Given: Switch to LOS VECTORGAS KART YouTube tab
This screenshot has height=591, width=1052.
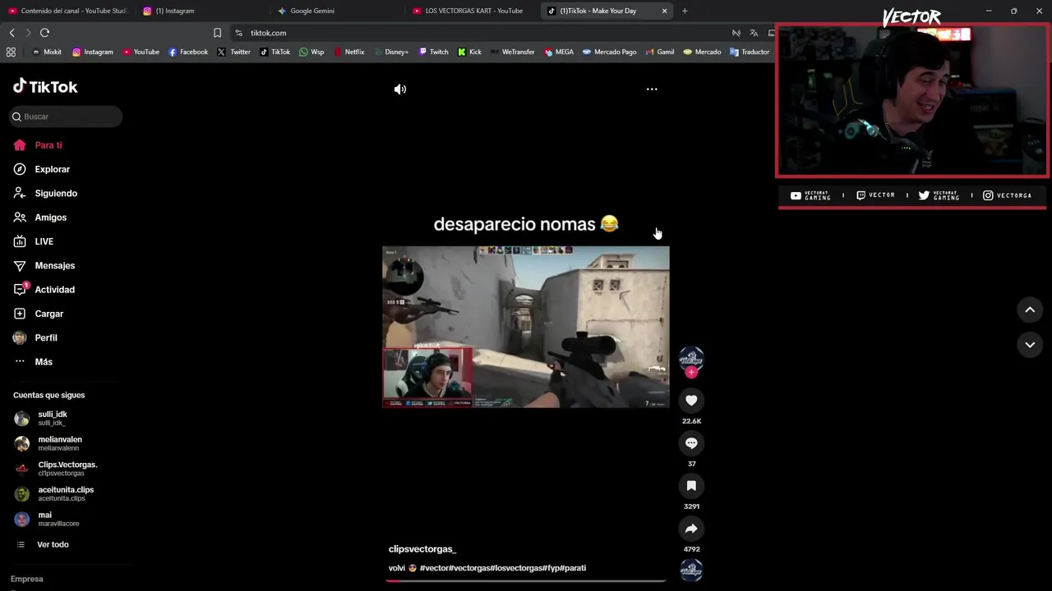Looking at the screenshot, I should click(473, 11).
